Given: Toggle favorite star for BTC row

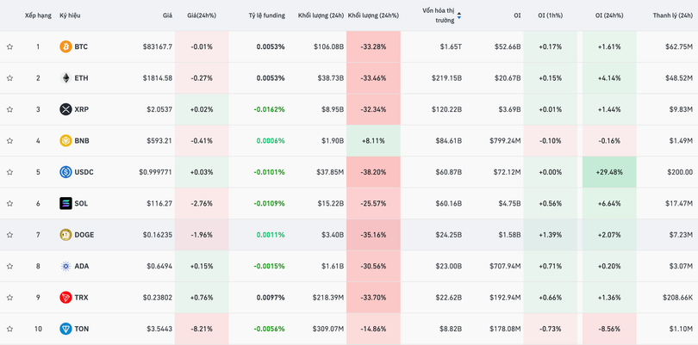Looking at the screenshot, I should 9,46.
